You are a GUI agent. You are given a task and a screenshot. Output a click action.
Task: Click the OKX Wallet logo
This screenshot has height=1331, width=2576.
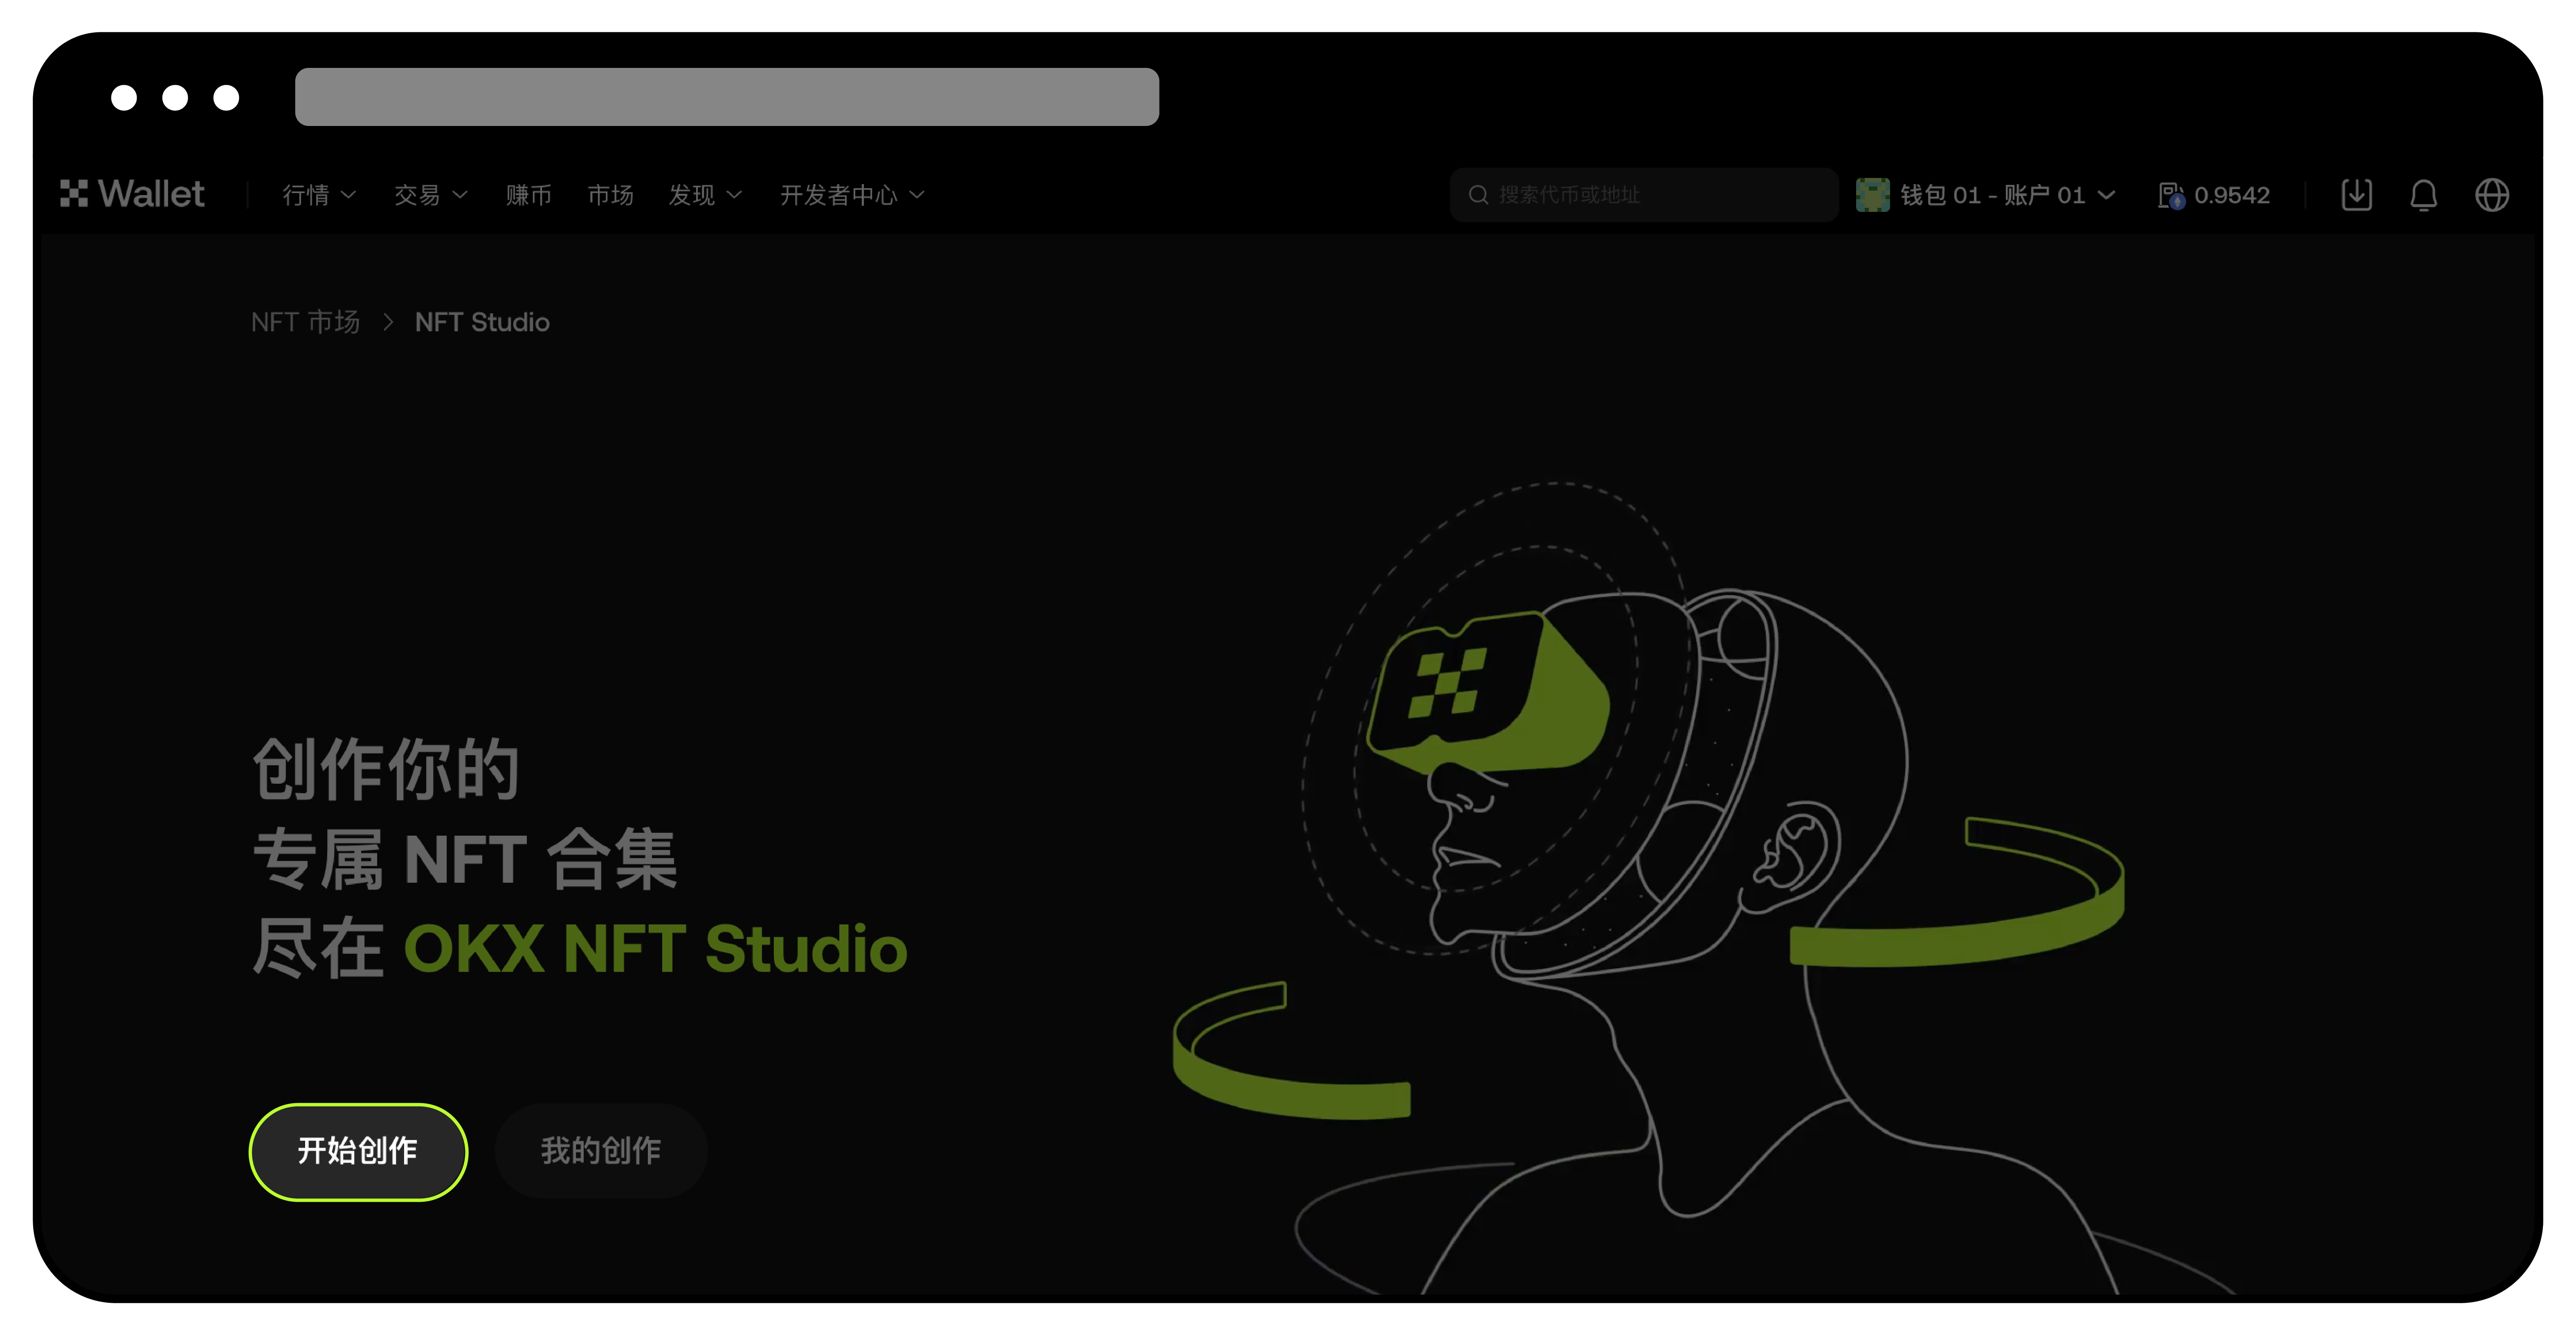132,194
